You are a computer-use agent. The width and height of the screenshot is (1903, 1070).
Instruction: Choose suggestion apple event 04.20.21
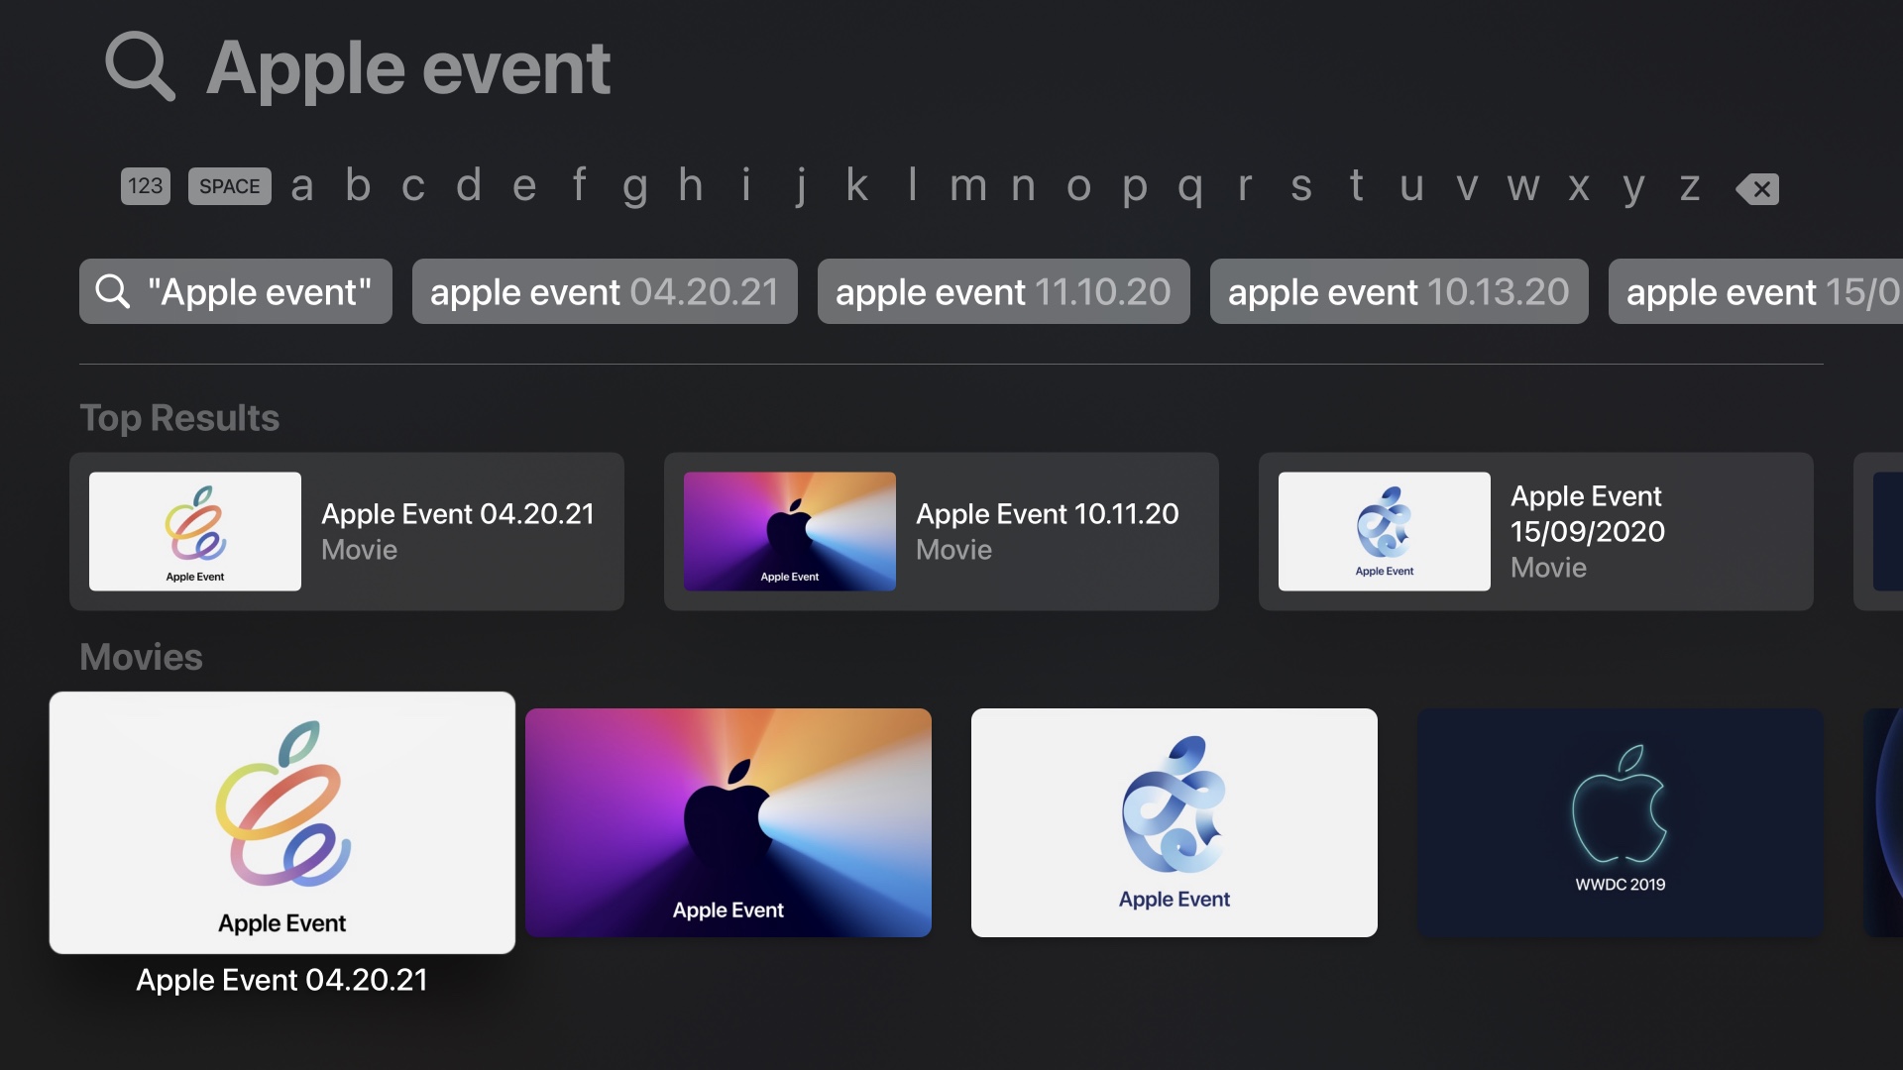pyautogui.click(x=605, y=291)
